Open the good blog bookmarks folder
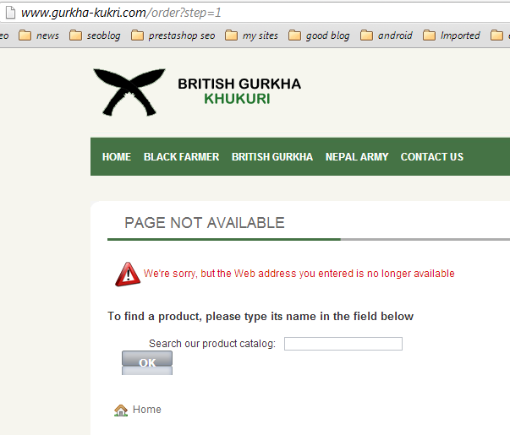510x435 pixels. (319, 35)
